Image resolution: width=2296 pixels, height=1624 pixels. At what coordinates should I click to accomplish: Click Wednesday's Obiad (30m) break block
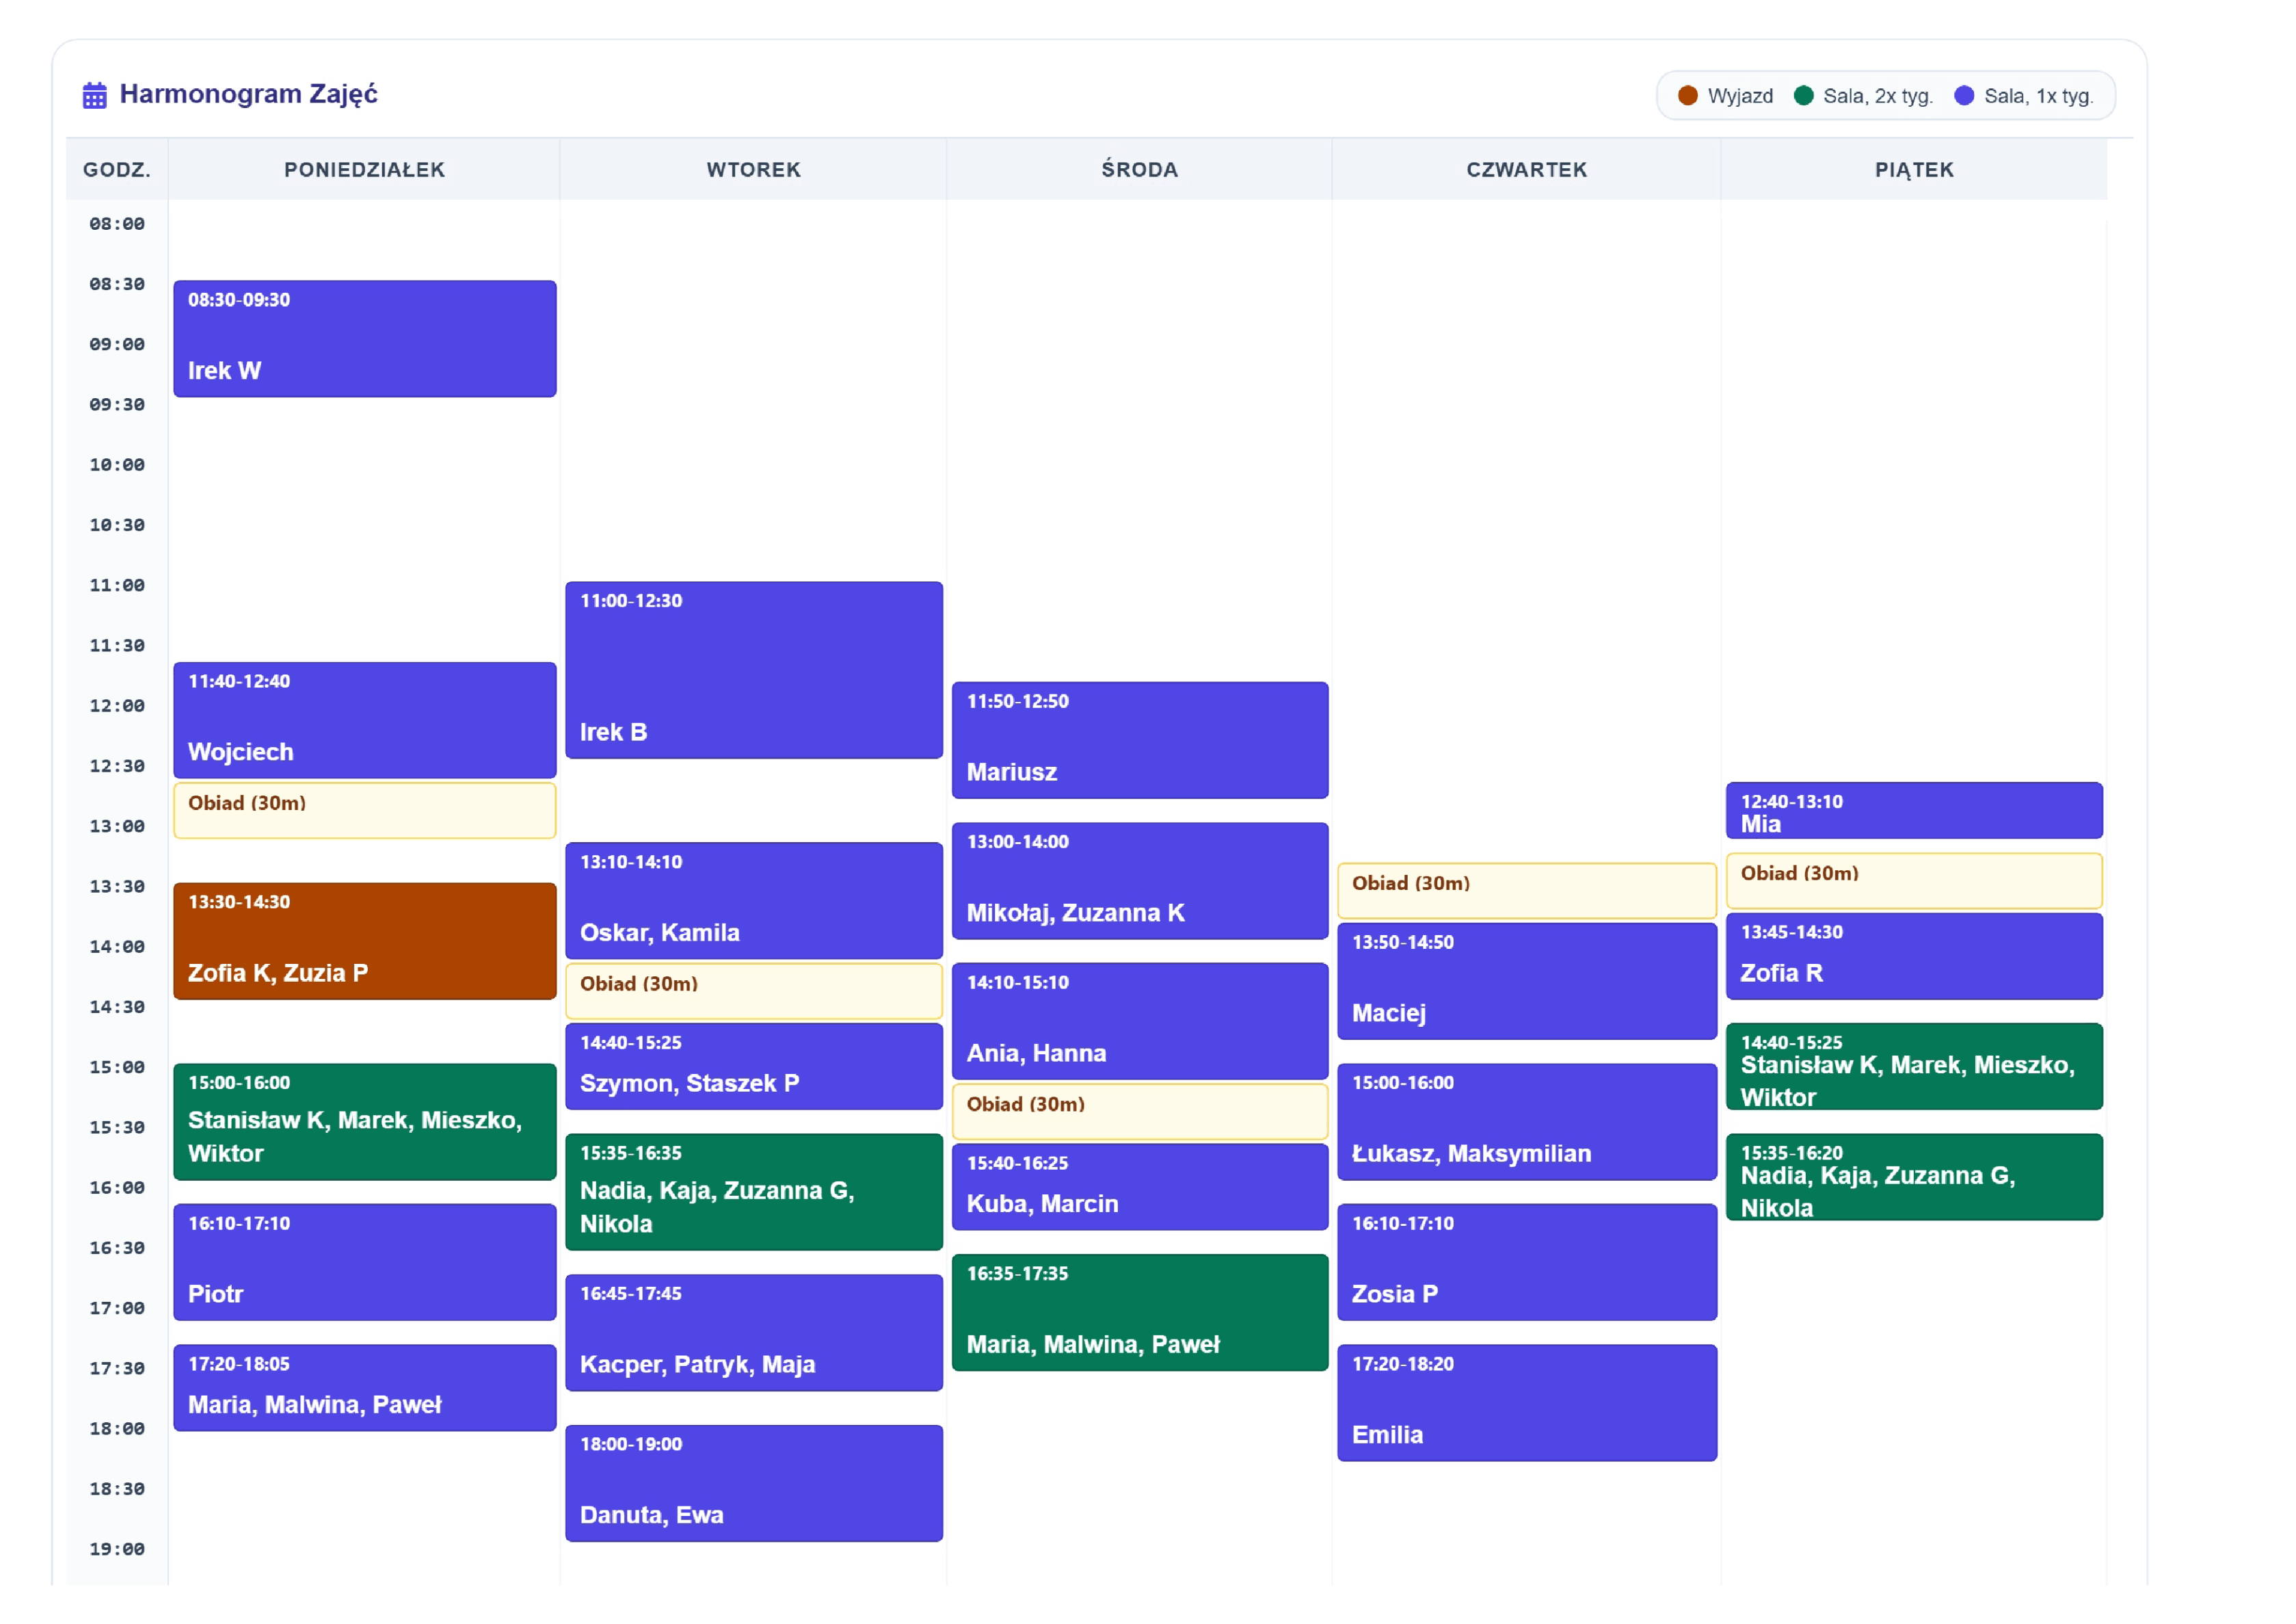[x=1139, y=1111]
